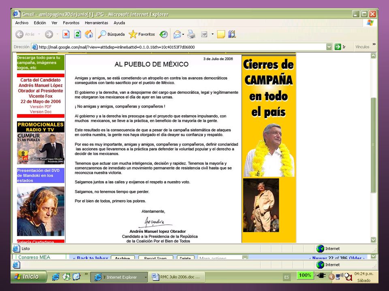389x291 pixels.
Task: Click the 100% battery indicator
Action: tap(305, 275)
